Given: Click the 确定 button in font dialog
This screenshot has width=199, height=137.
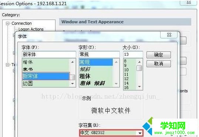Looking at the screenshot, I should coord(159,55).
